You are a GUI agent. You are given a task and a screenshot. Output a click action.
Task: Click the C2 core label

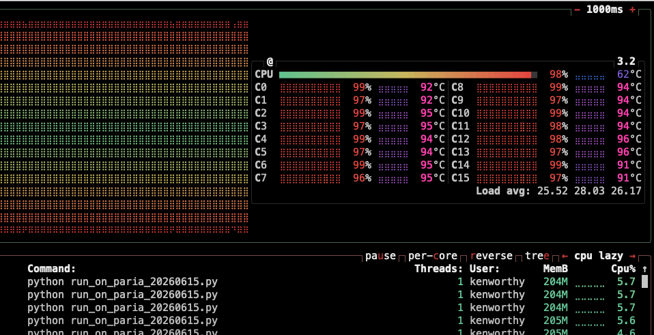261,113
